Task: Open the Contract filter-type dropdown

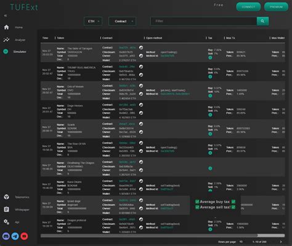Action: (x=122, y=21)
